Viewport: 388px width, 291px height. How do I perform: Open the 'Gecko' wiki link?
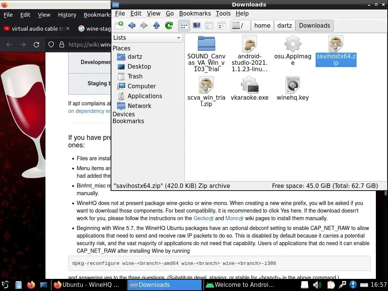(x=203, y=218)
